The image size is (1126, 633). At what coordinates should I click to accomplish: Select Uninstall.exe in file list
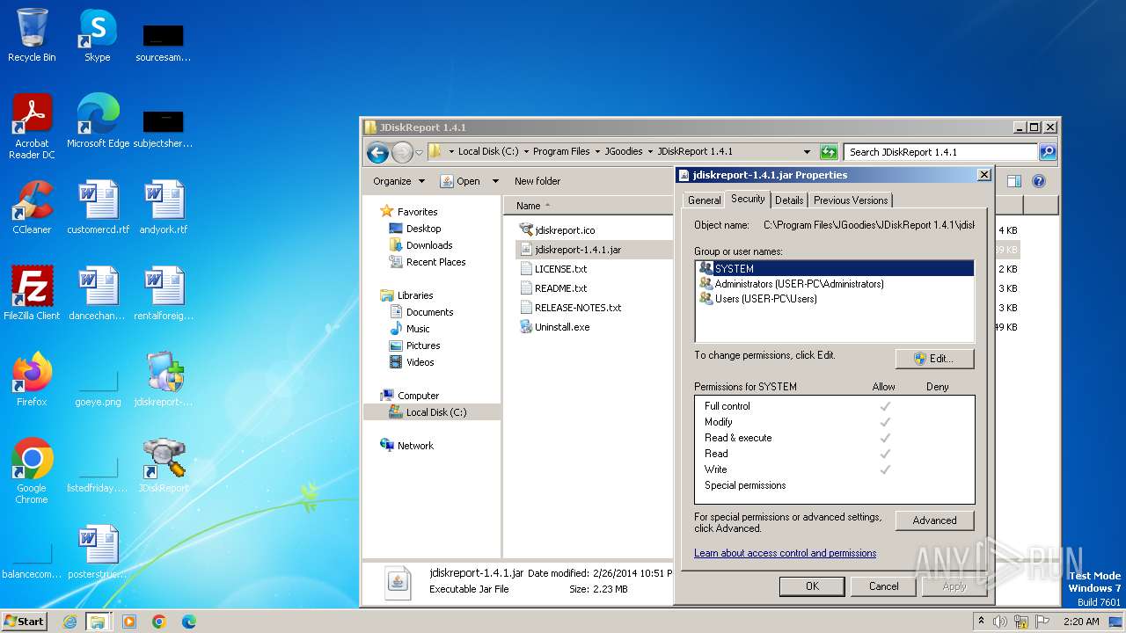click(554, 327)
